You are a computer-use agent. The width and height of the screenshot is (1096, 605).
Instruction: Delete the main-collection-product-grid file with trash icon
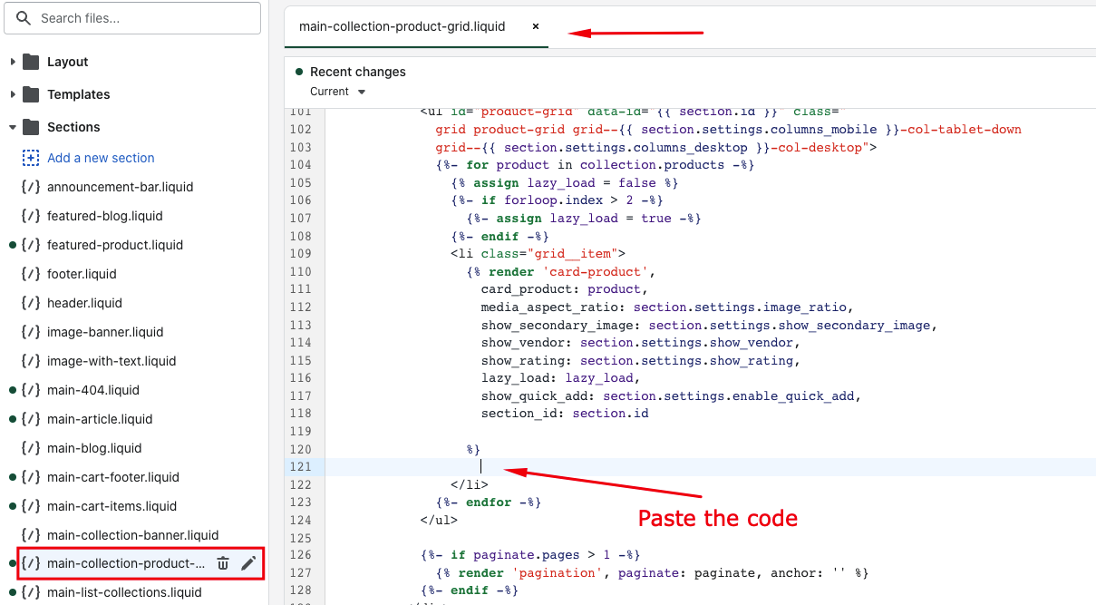click(x=223, y=563)
